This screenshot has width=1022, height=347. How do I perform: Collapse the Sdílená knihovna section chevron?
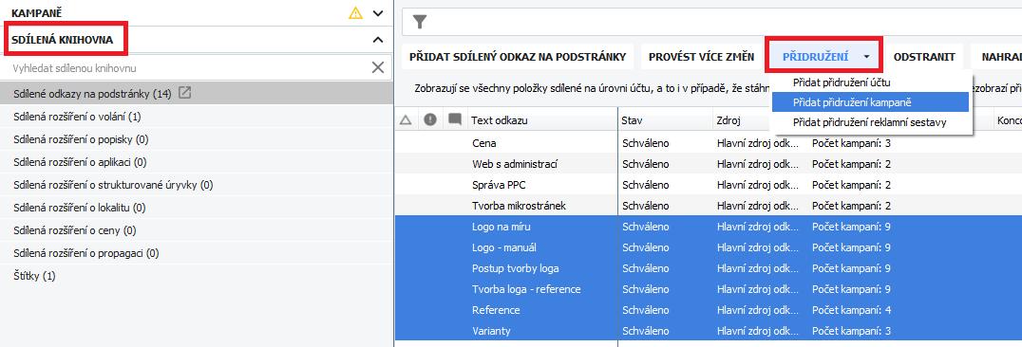point(378,40)
